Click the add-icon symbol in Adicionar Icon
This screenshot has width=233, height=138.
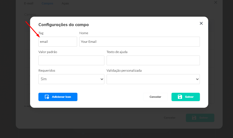click(47, 97)
